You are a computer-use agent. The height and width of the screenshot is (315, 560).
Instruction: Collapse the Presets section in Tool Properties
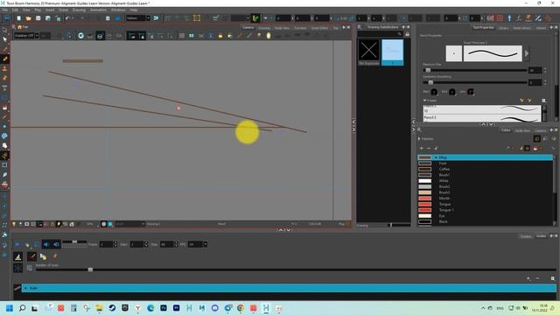[424, 101]
